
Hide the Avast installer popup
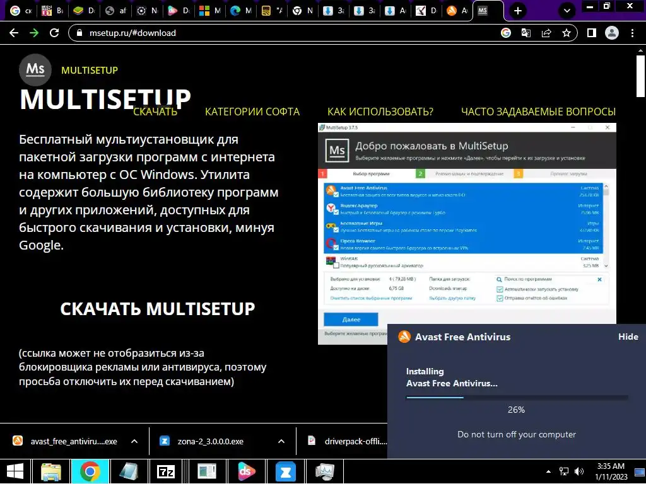[628, 337]
